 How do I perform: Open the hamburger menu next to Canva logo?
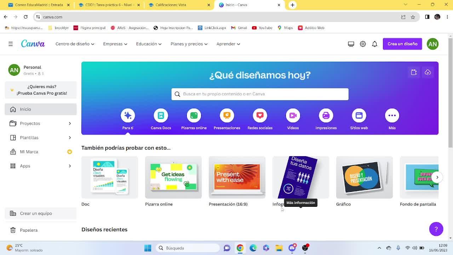click(11, 44)
